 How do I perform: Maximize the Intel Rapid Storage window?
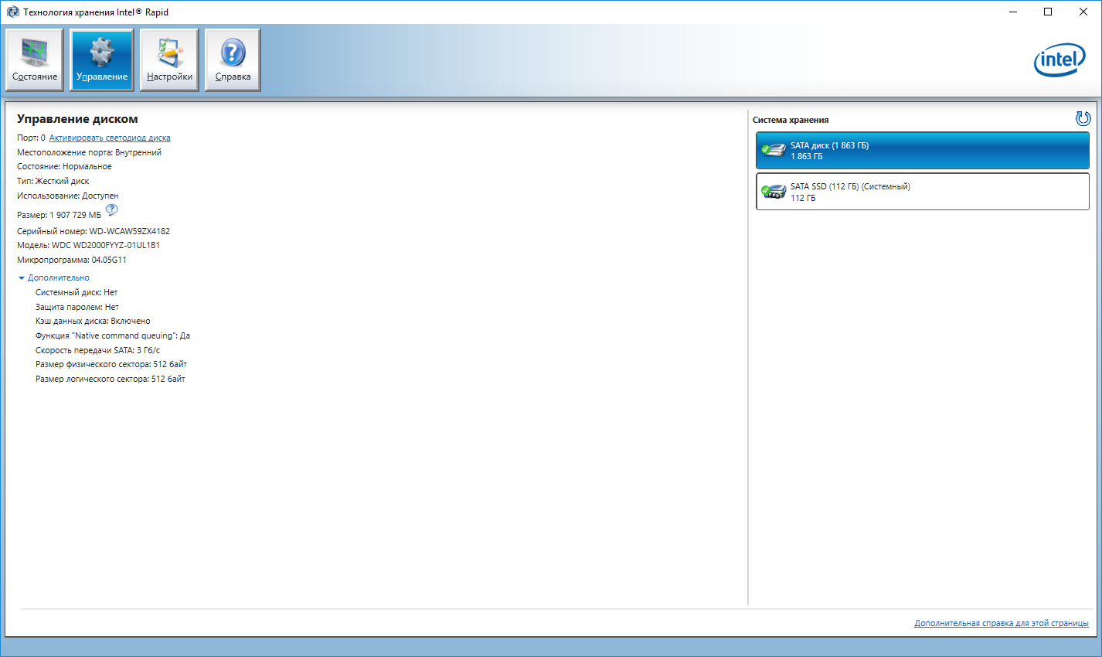coord(1048,12)
